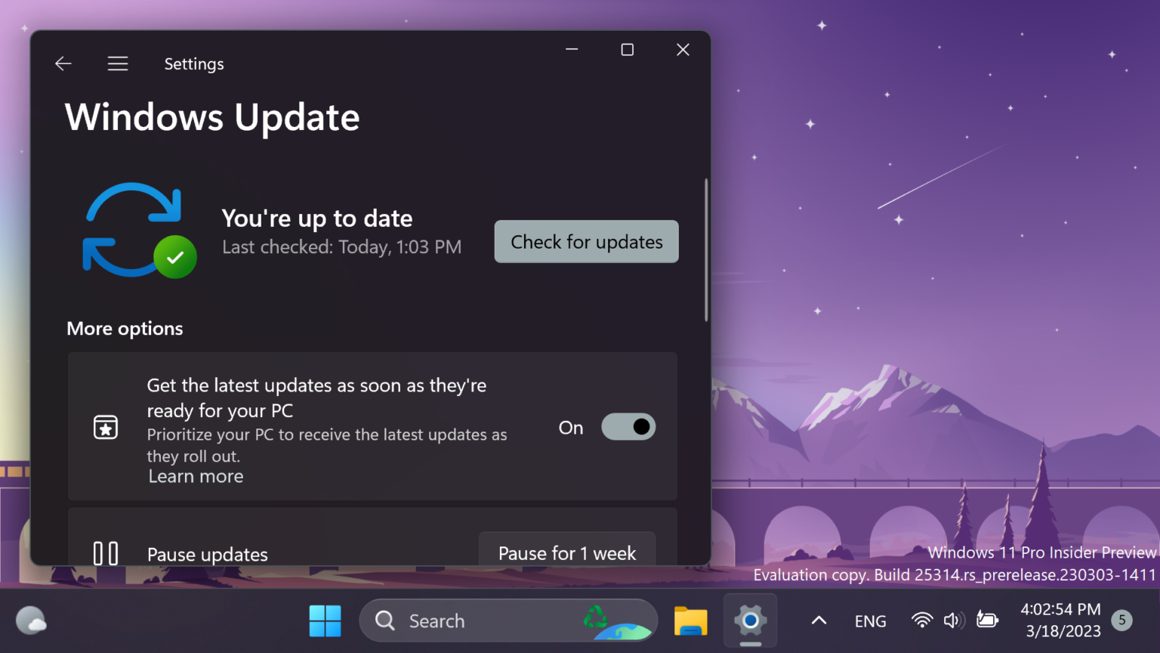Click the Wi-Fi icon in system tray
This screenshot has width=1160, height=653.
[x=921, y=620]
